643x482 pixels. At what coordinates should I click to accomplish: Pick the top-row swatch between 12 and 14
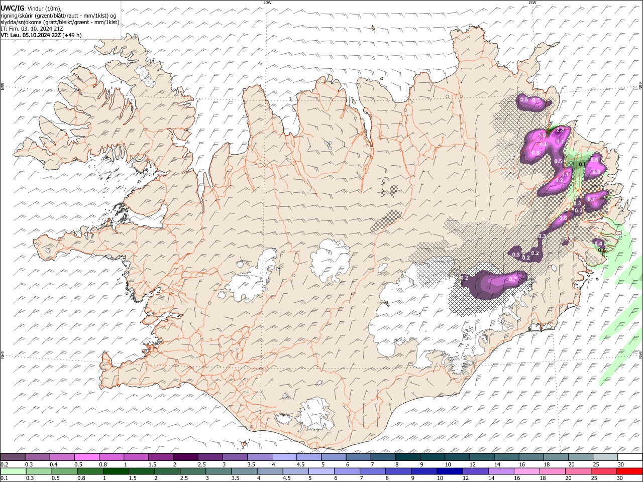click(482, 457)
